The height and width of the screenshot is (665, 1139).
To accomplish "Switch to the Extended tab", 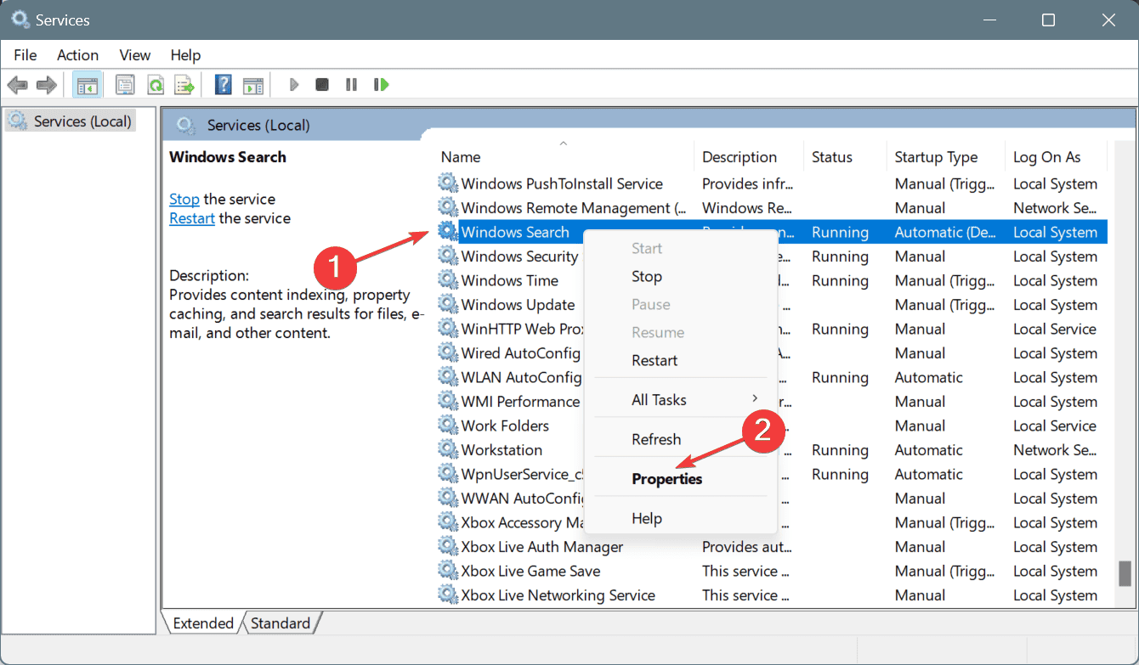I will tap(203, 623).
